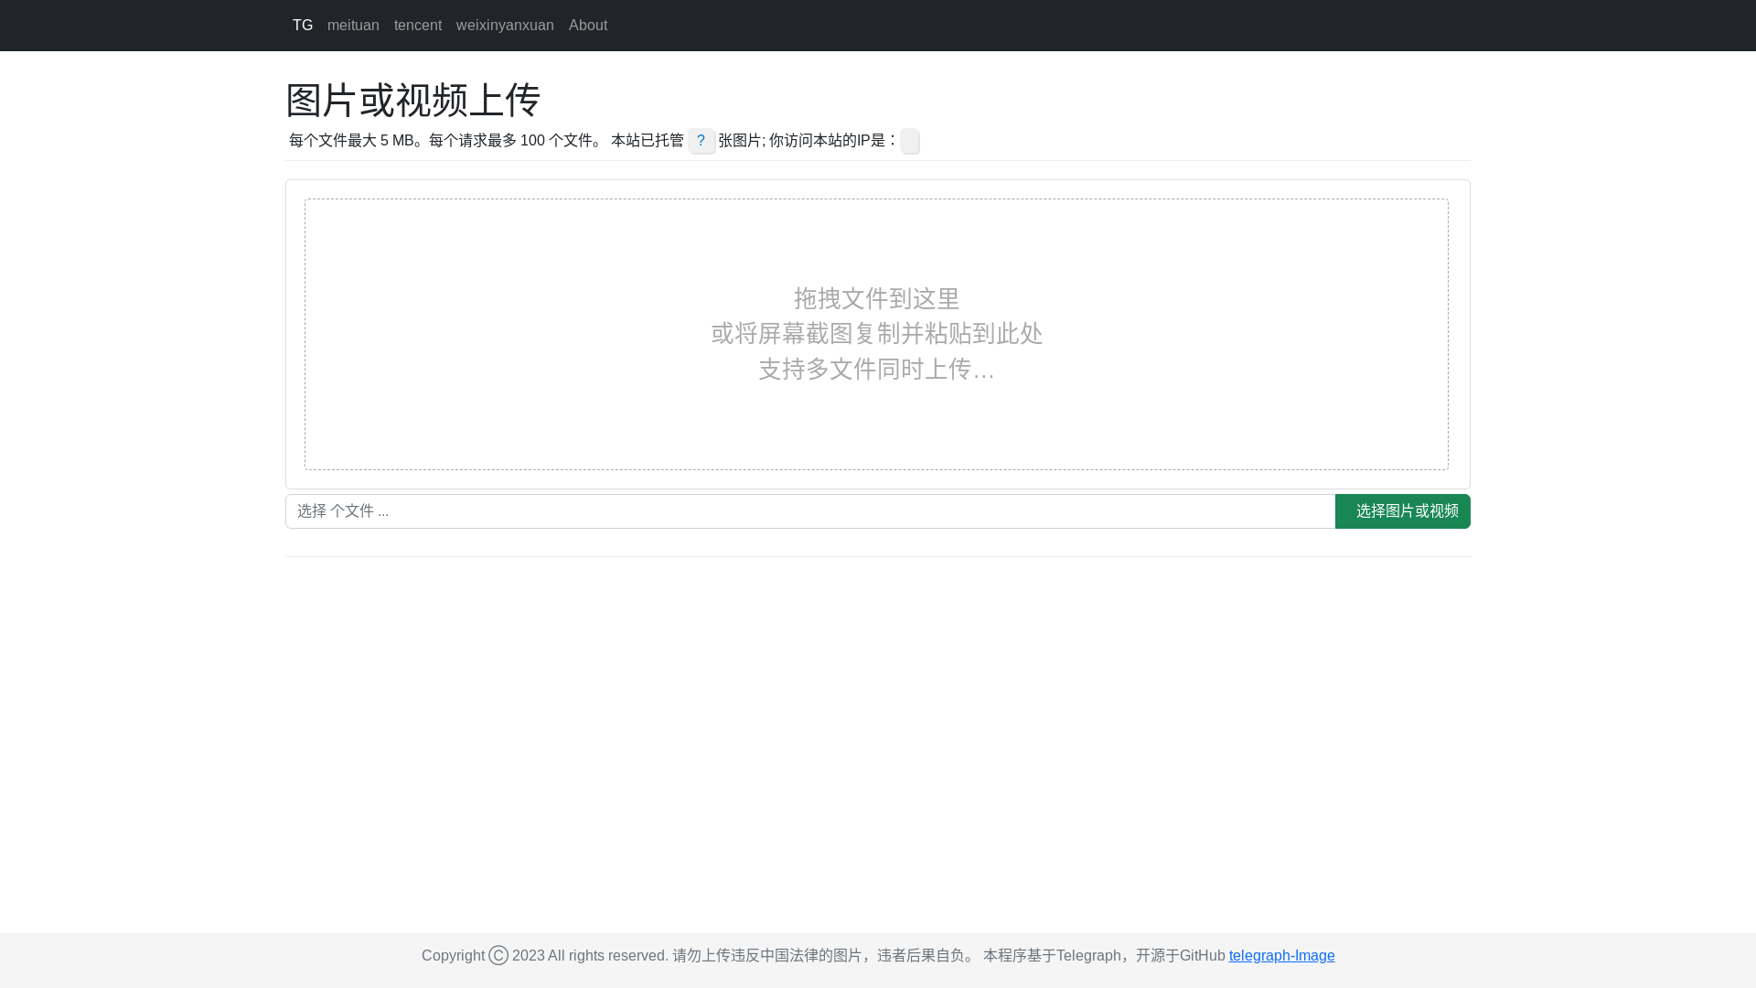This screenshot has height=988, width=1756.
Task: Click the text 支持多文件同时上传
Action: pos(864,369)
